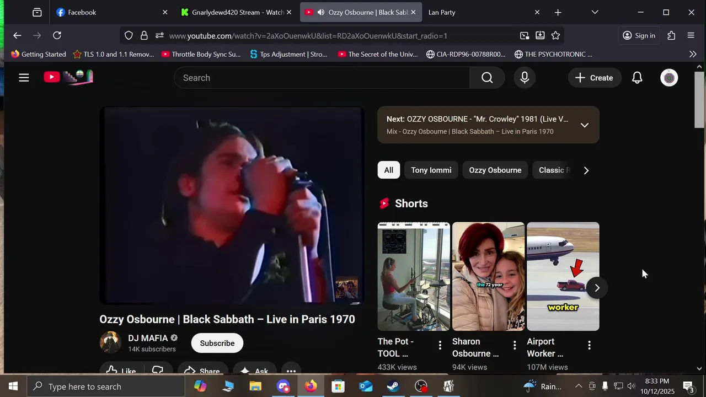Open Throttle Body Sync bookmark

pyautogui.click(x=201, y=54)
